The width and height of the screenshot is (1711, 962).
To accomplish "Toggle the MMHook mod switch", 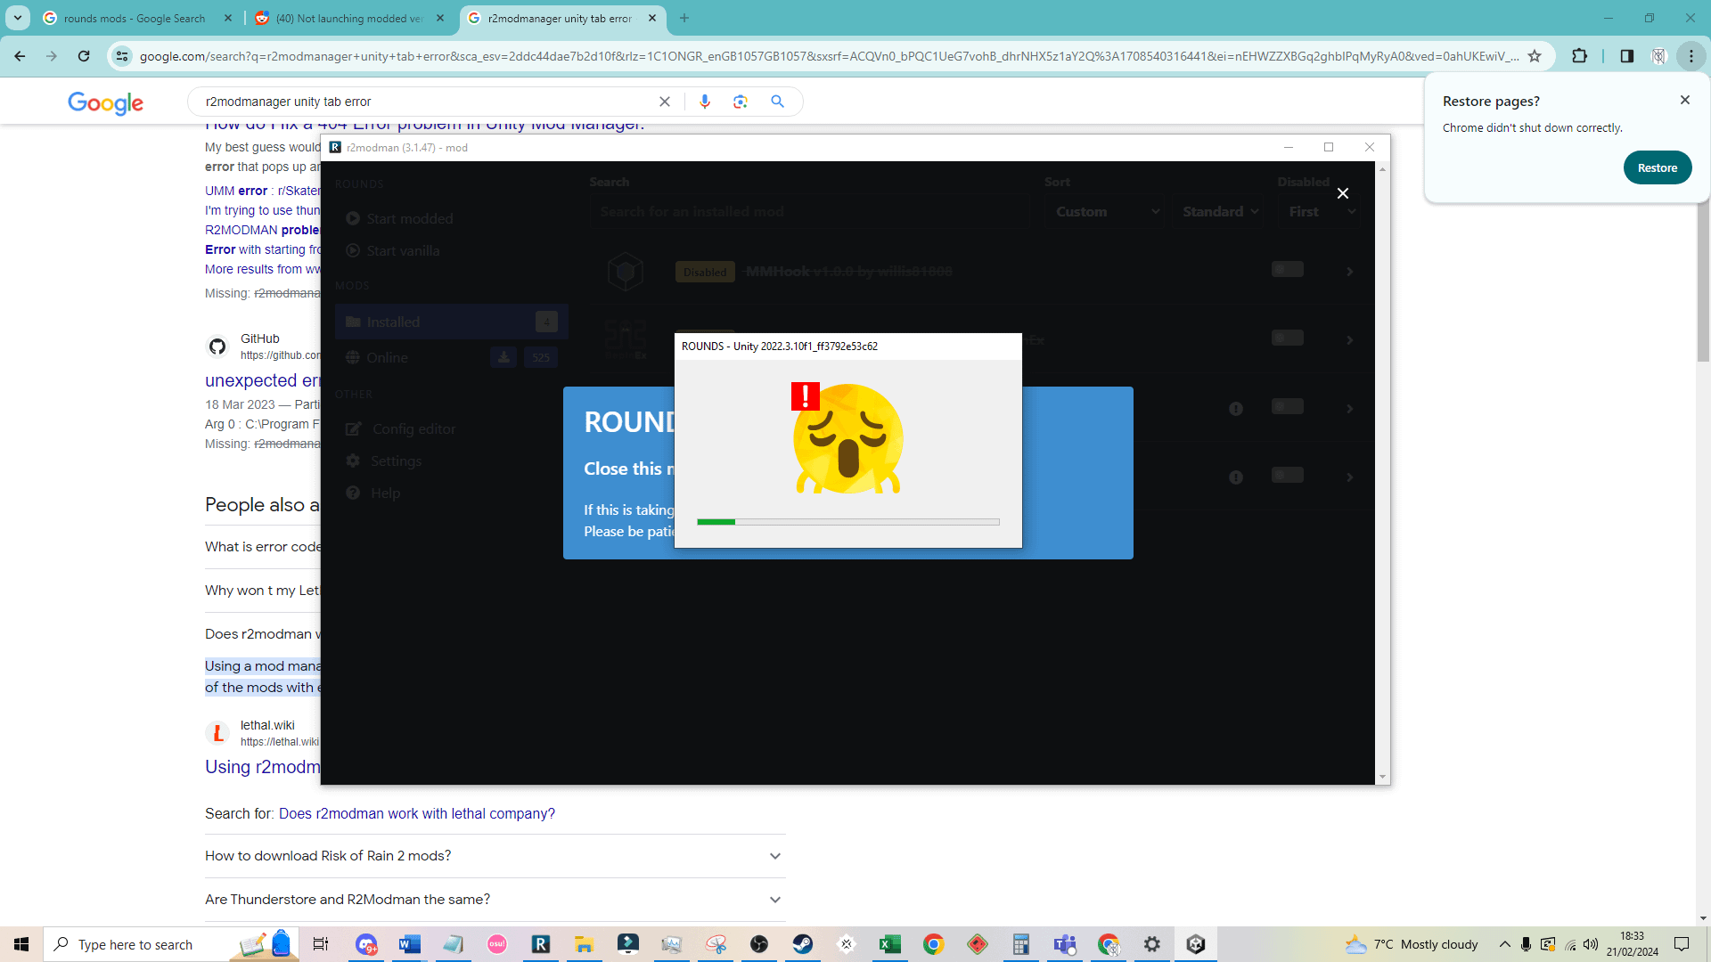I will click(1287, 269).
